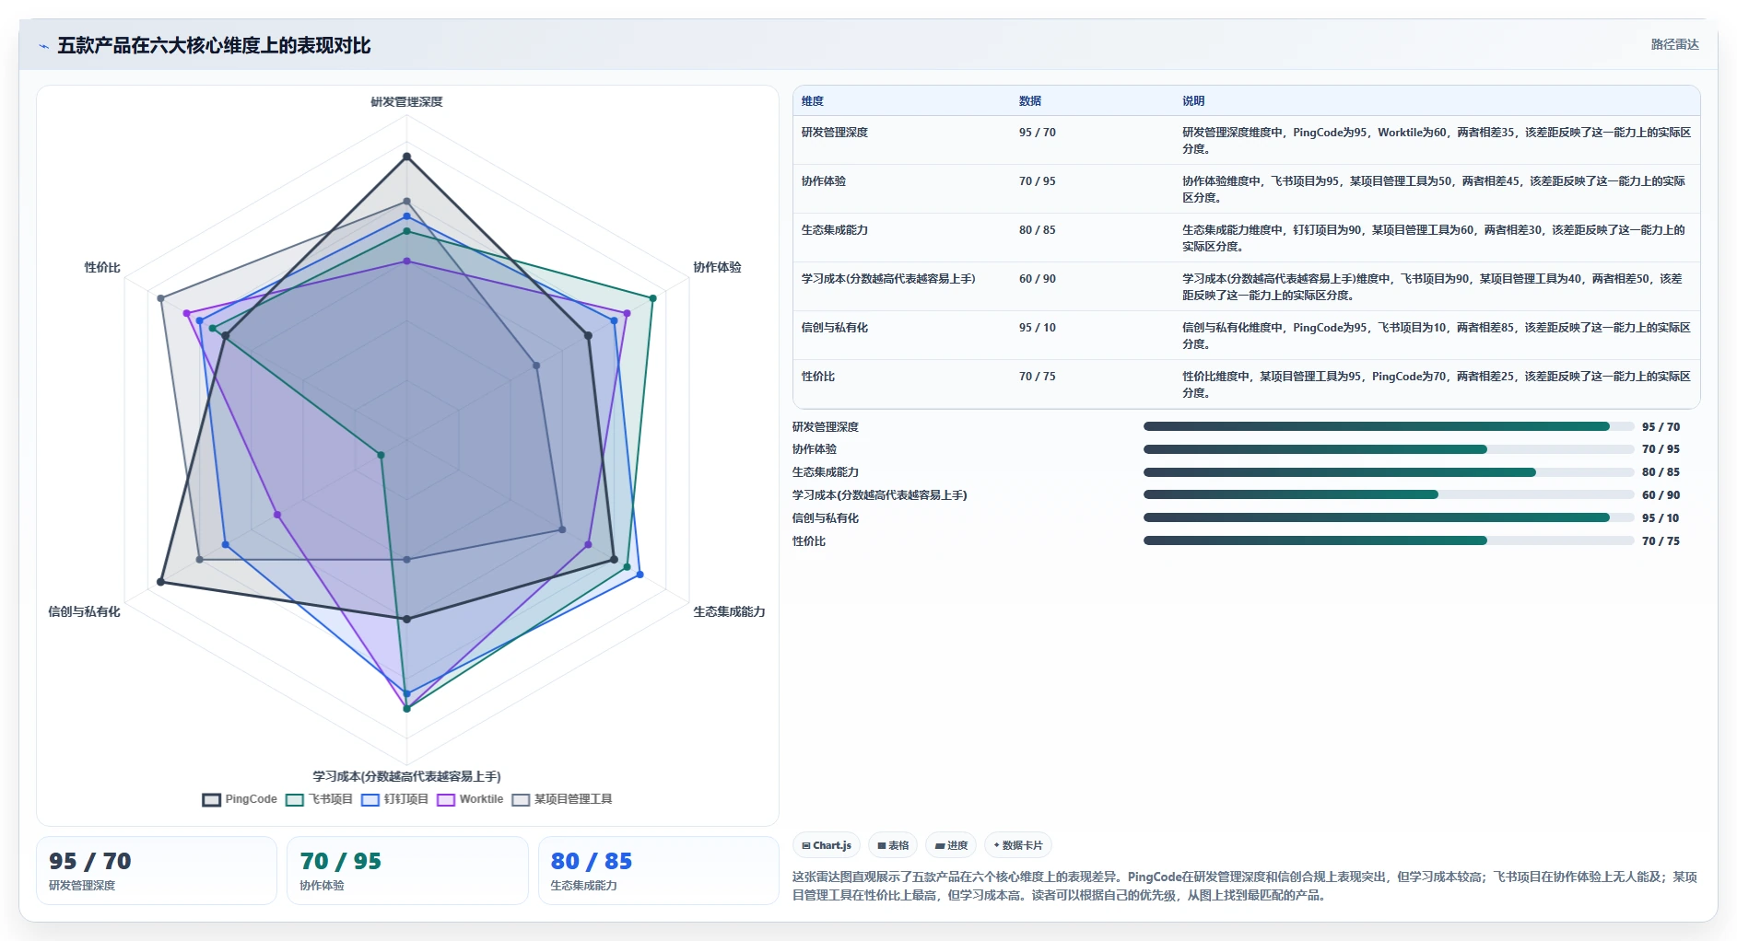Click the 70 / 75 table data cell

(1038, 377)
